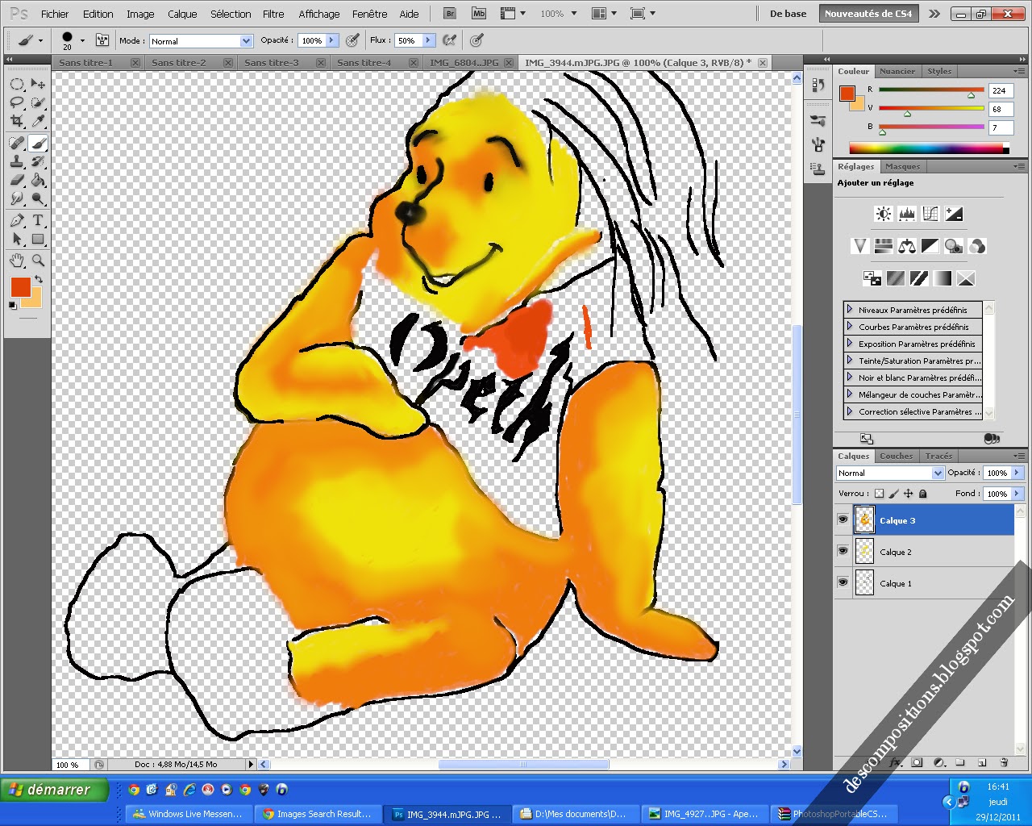Toggle lock position

pos(909,494)
